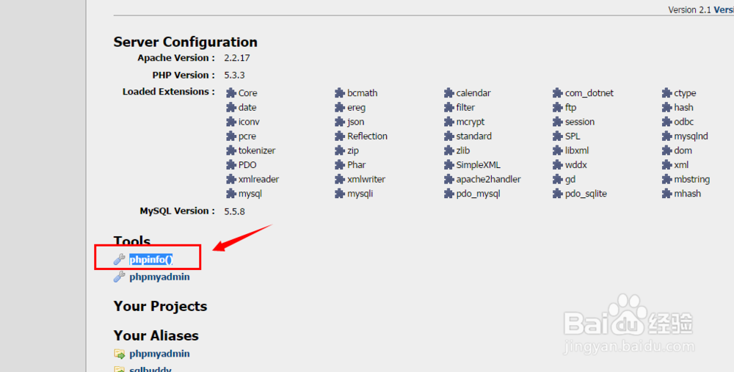Screen dimensions: 734x372
Task: Click the mysqli extension label
Action: (x=360, y=194)
